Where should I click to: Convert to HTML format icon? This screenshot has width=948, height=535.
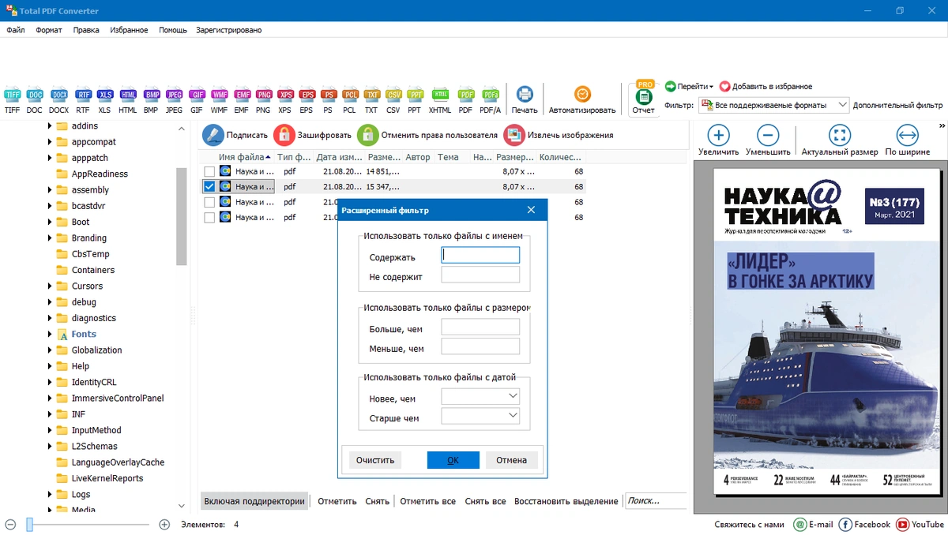pos(128,95)
